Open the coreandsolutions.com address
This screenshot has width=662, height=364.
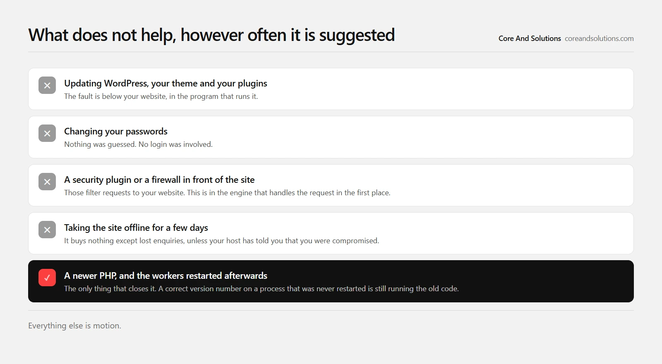pyautogui.click(x=599, y=38)
